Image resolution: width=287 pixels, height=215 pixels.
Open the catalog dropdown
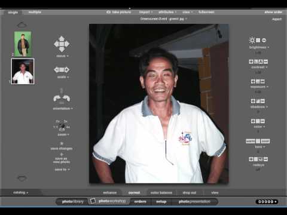[x=20, y=192]
